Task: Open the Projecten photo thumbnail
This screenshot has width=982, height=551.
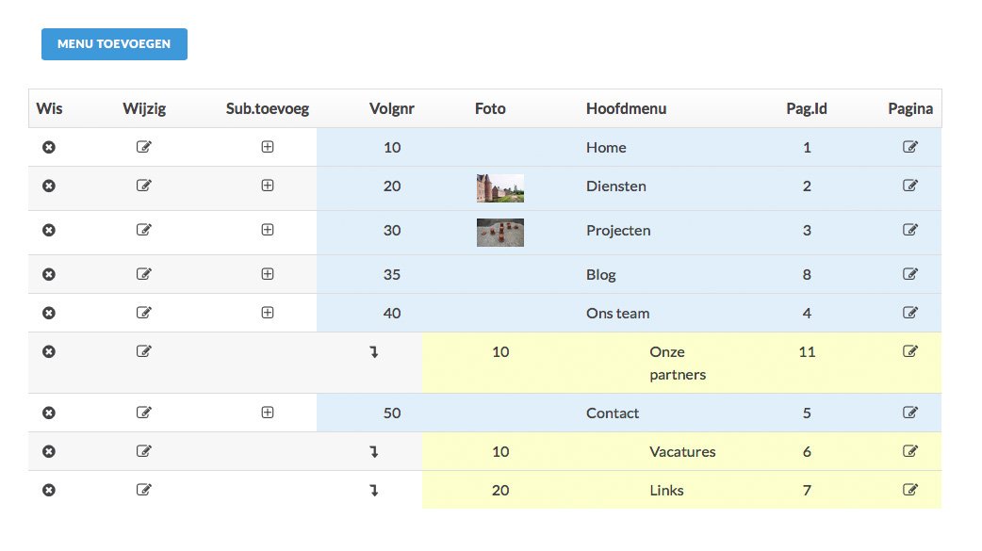Action: pos(500,233)
